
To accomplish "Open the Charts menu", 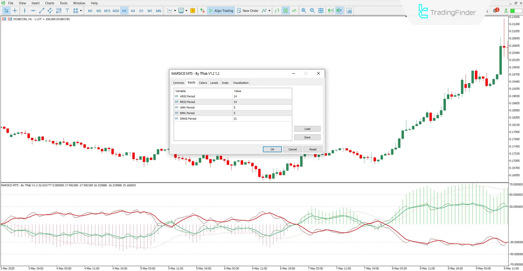I will 49,3.
